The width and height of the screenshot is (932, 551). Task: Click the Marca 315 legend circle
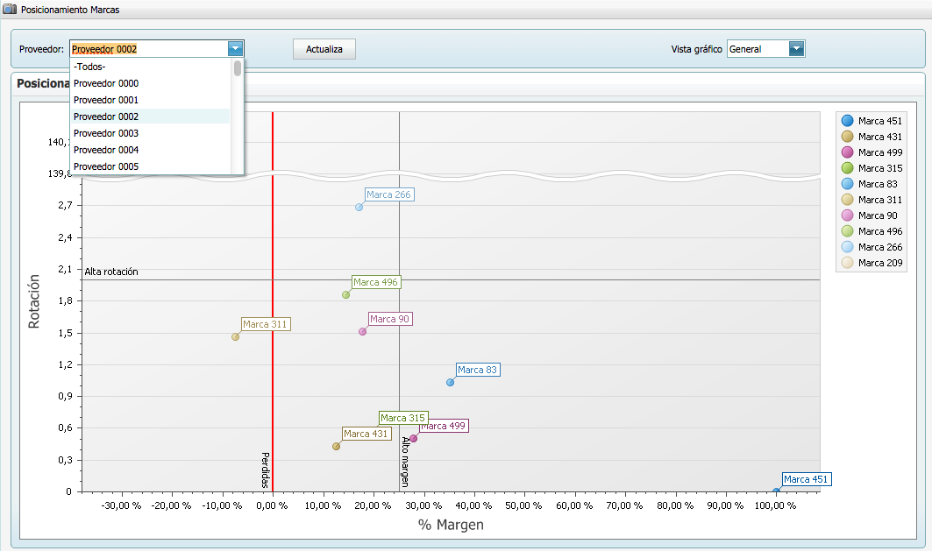pyautogui.click(x=847, y=168)
